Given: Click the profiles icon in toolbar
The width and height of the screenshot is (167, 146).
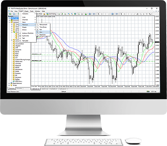Looking at the screenshot, I should (x=14, y=14).
